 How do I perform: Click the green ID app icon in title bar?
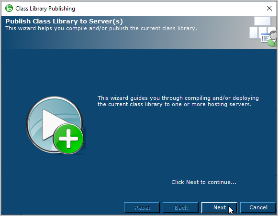[9, 8]
